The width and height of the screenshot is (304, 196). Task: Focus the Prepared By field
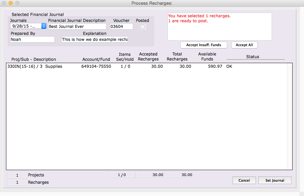[x=32, y=40]
